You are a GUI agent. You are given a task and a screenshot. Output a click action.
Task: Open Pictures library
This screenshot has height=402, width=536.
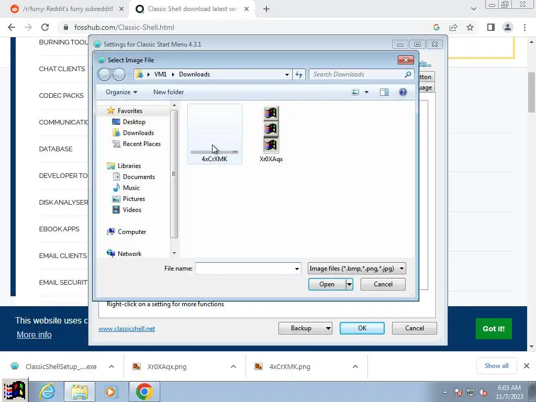click(x=133, y=198)
